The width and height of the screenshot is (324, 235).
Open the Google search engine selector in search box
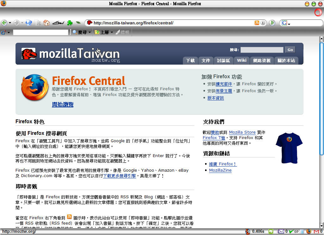(x=286, y=23)
